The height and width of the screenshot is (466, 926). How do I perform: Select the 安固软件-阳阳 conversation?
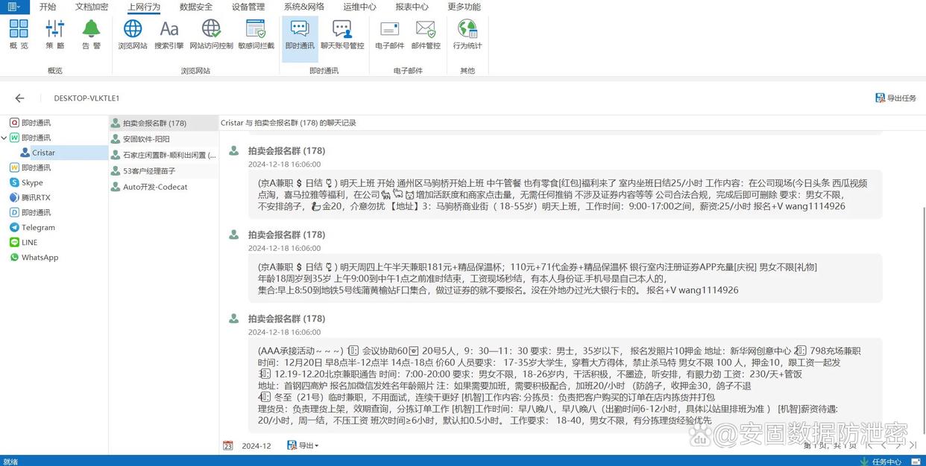click(146, 139)
